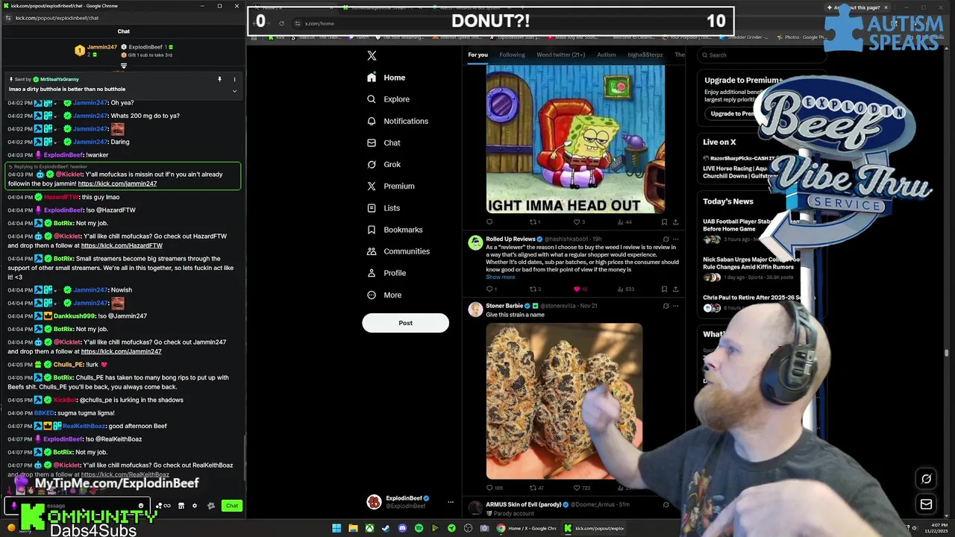The width and height of the screenshot is (955, 537).
Task: Switch to Weed twitter (21+) tab
Action: click(560, 54)
